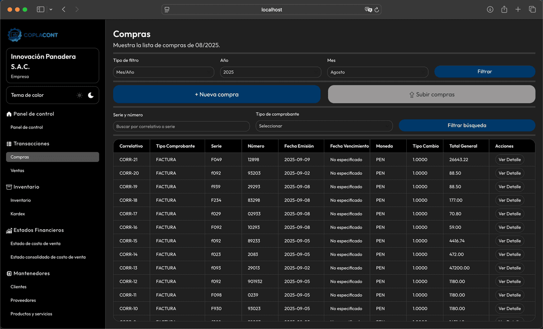Navigate to Kardex in sidebar
Viewport: 543px width, 329px height.
click(18, 214)
